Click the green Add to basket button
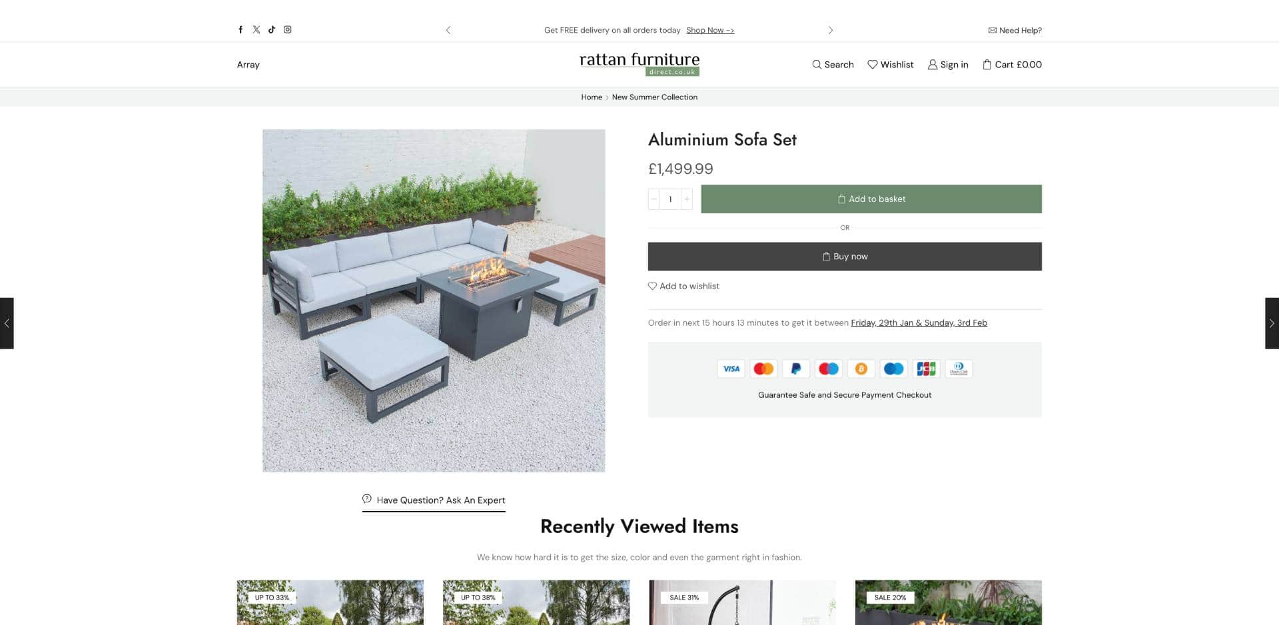 [x=871, y=199]
